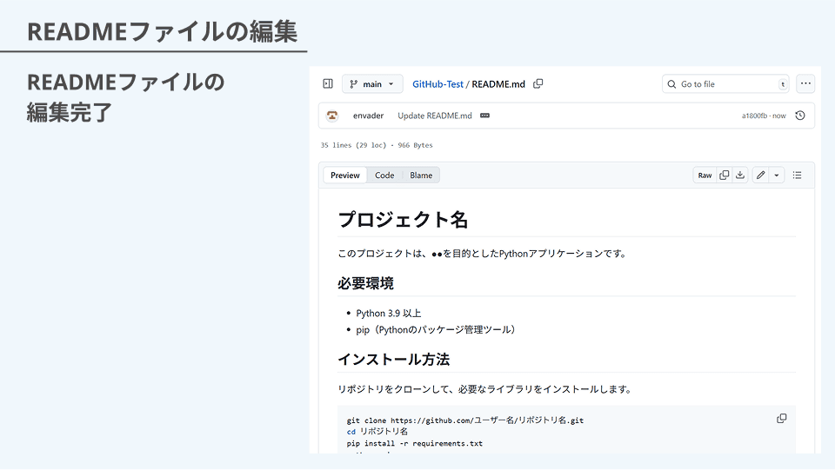View the file history clock icon
The image size is (835, 470).
pyautogui.click(x=800, y=116)
